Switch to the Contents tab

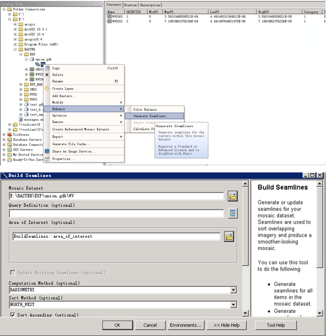(x=113, y=4)
